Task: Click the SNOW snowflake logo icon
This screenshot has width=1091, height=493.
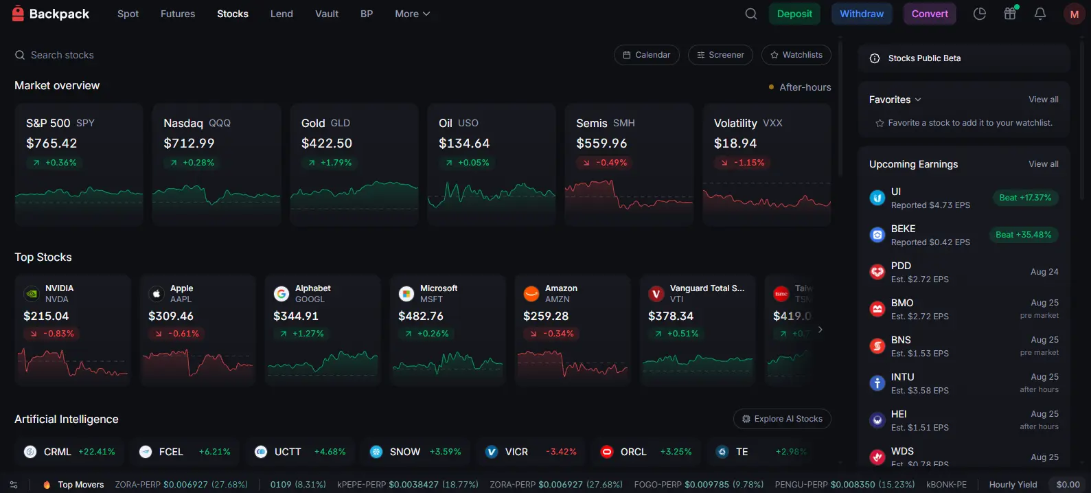Action: 376,452
